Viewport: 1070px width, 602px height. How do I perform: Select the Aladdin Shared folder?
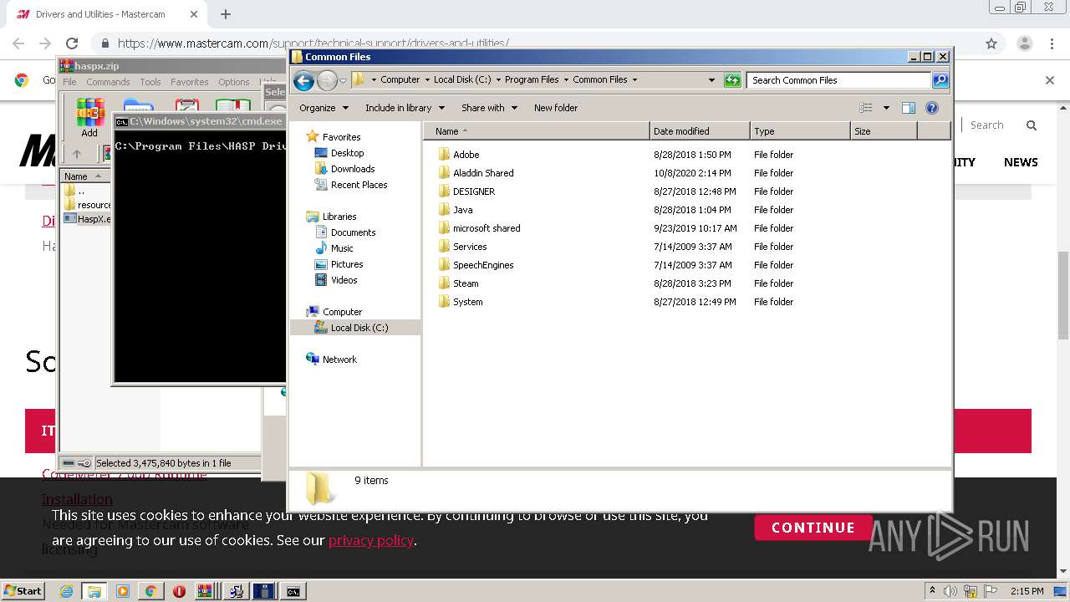point(483,173)
